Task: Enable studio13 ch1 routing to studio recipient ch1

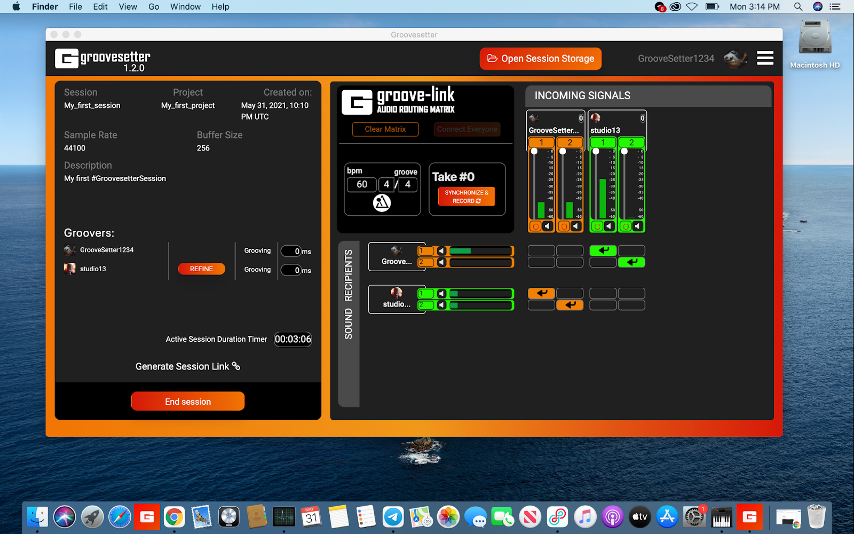Action: coord(603,293)
